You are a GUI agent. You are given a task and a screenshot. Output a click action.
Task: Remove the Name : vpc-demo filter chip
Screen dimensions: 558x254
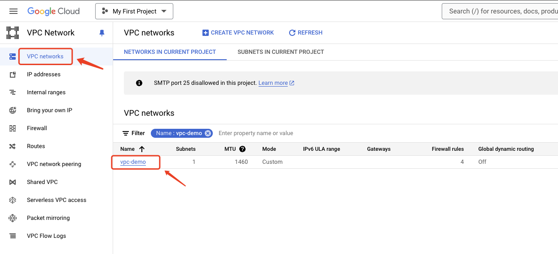[x=208, y=133]
